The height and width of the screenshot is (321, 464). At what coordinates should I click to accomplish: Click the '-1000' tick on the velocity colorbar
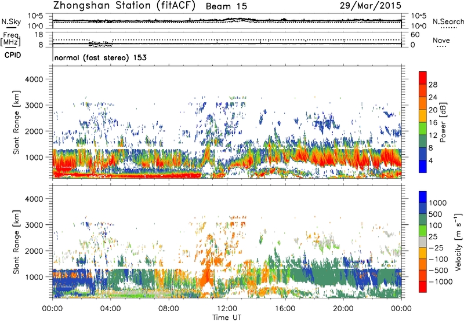[441, 282]
